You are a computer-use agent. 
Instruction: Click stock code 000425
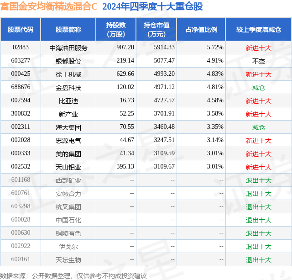click(21, 74)
